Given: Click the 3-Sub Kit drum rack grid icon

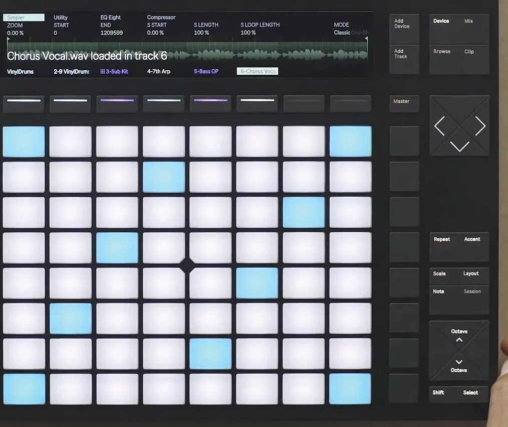Looking at the screenshot, I should [102, 71].
